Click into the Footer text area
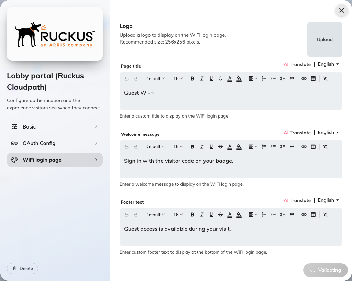The width and height of the screenshot is (352, 281). point(231,233)
